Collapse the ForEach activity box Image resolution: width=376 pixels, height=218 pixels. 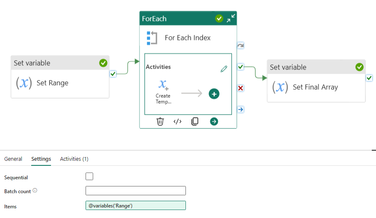click(x=231, y=19)
